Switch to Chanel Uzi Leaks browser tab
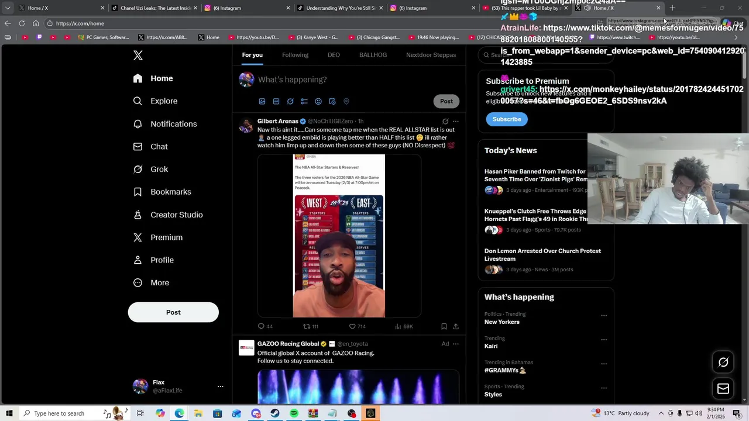 pyautogui.click(x=154, y=8)
